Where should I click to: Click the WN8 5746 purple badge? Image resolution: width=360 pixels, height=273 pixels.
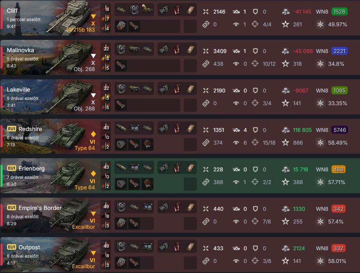point(339,130)
